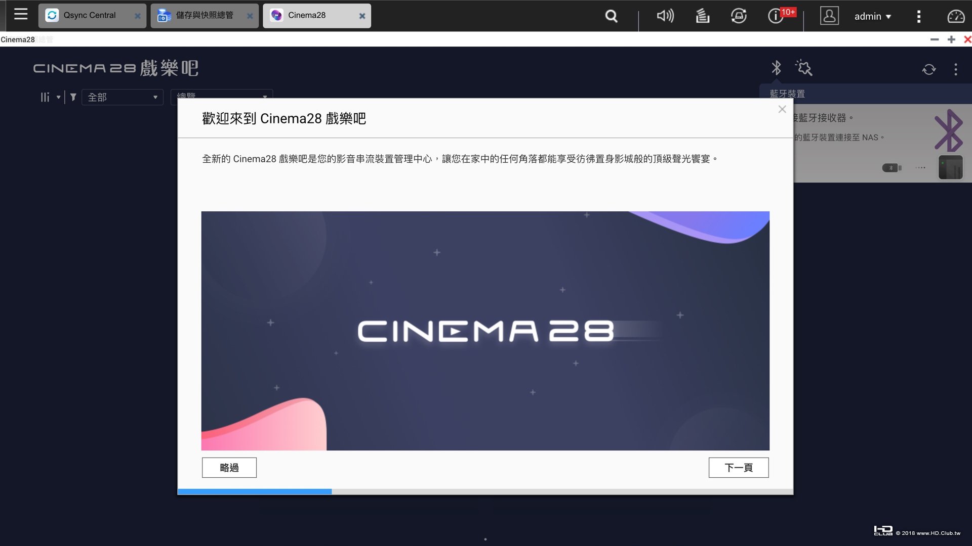Open the background tasks icon

pos(702,16)
